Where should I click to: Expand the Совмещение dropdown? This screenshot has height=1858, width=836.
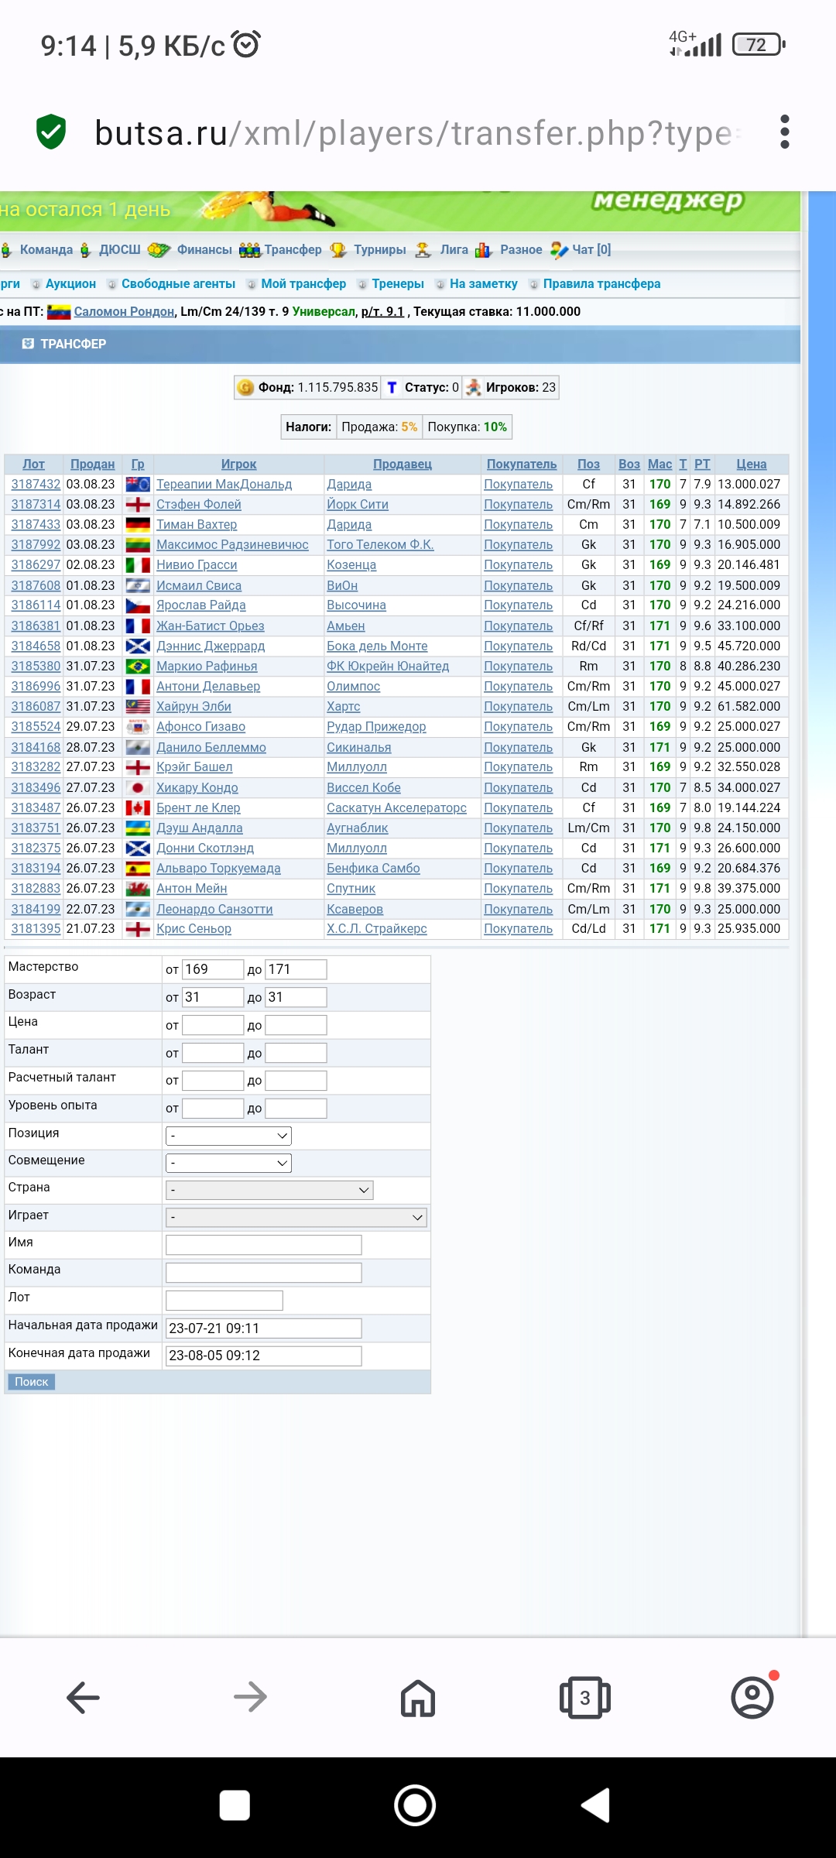(x=228, y=1163)
